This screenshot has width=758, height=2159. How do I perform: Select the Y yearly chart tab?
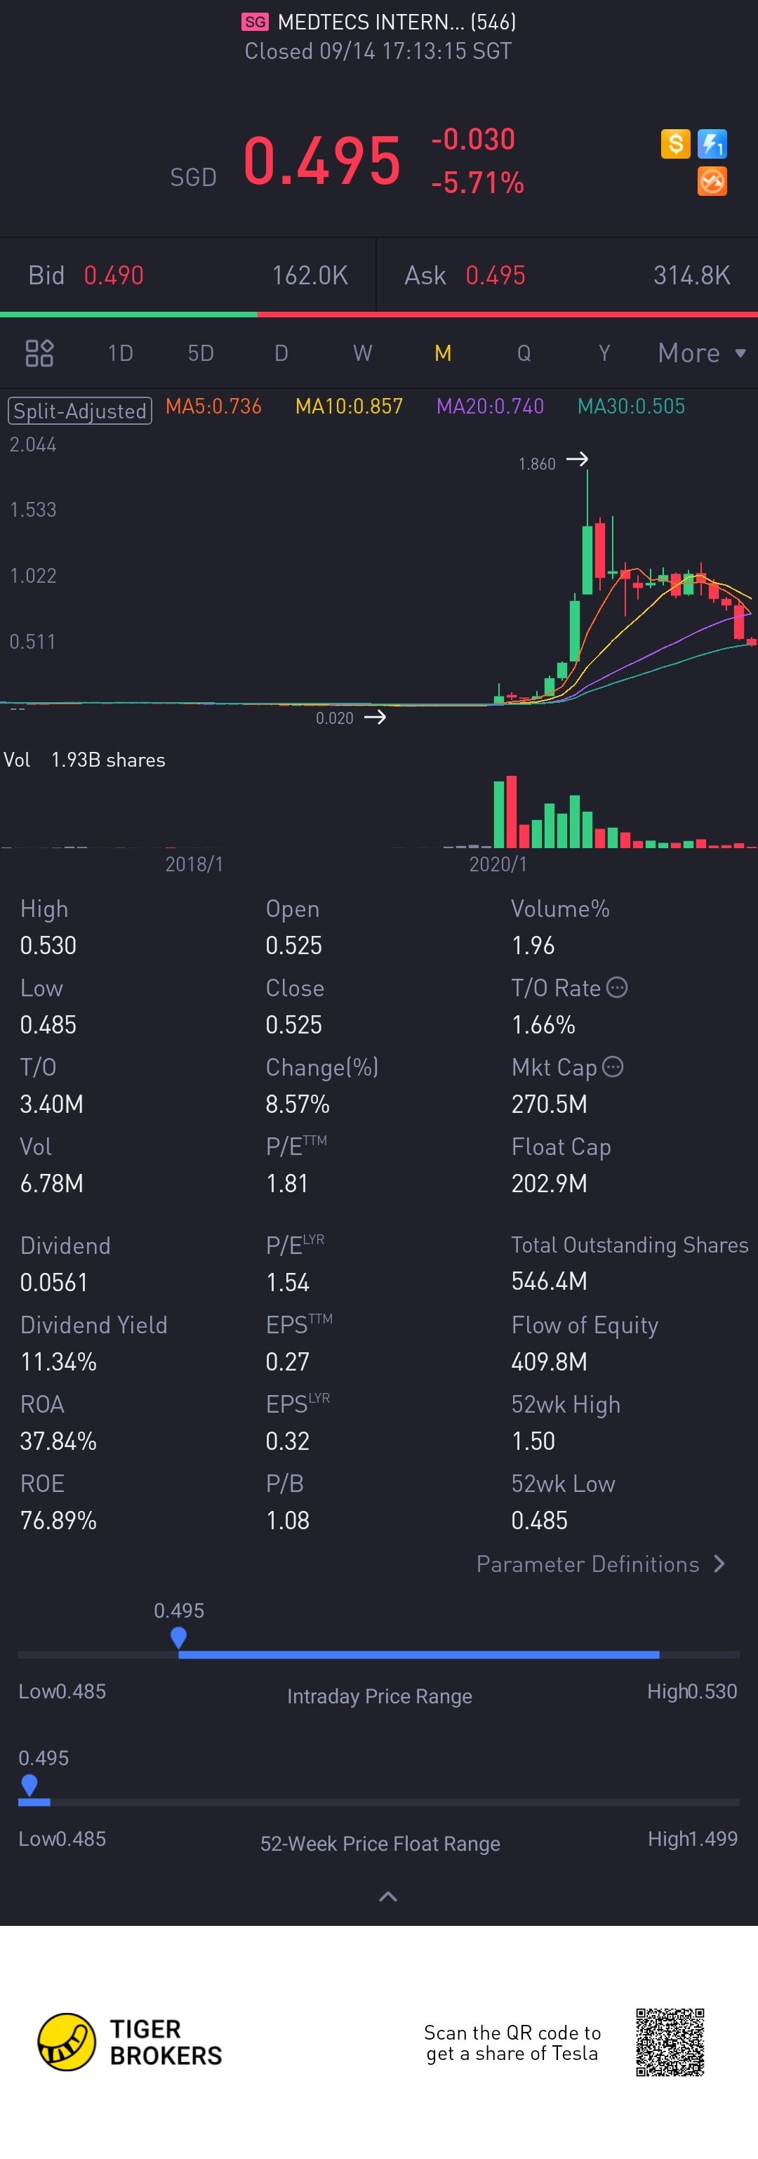604,353
